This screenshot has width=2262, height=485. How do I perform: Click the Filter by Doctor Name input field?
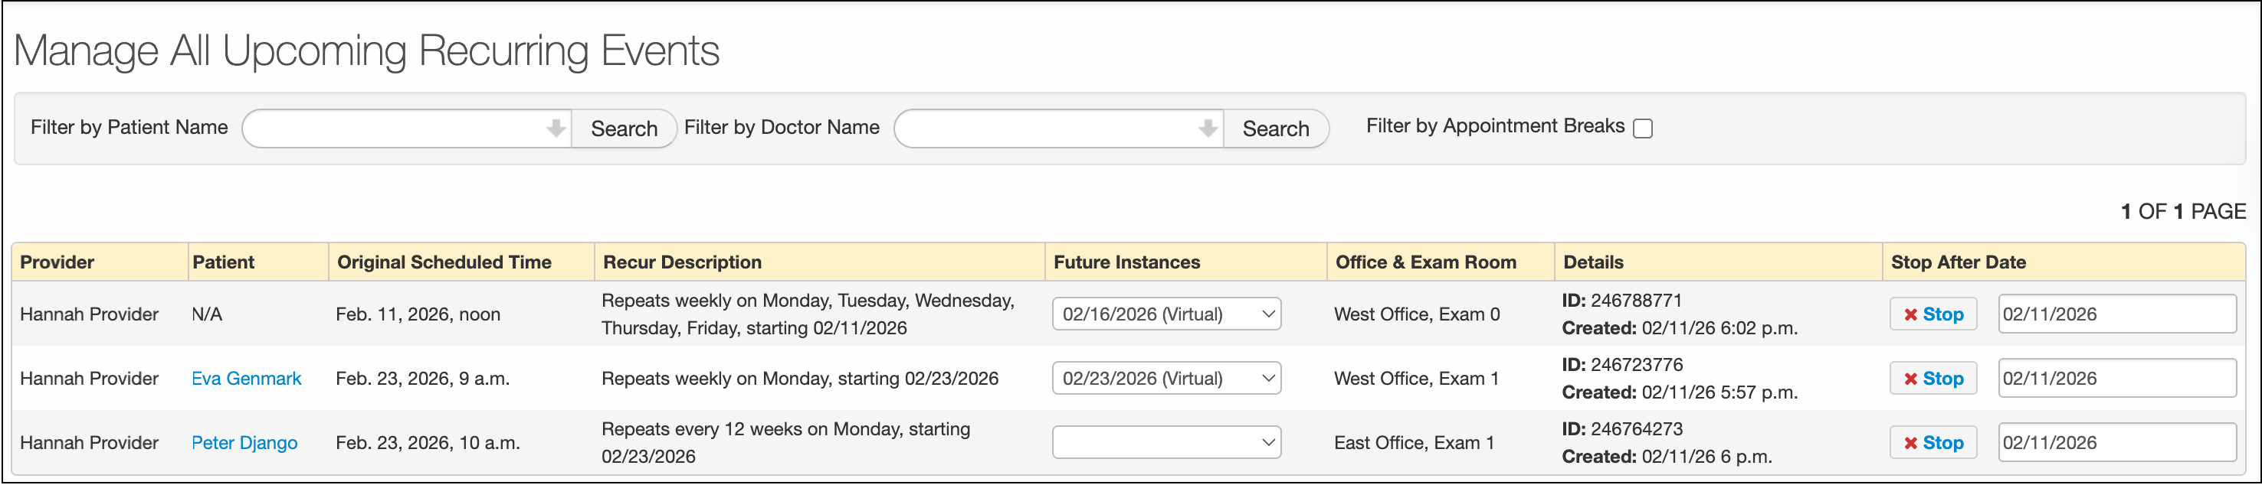tap(1047, 129)
